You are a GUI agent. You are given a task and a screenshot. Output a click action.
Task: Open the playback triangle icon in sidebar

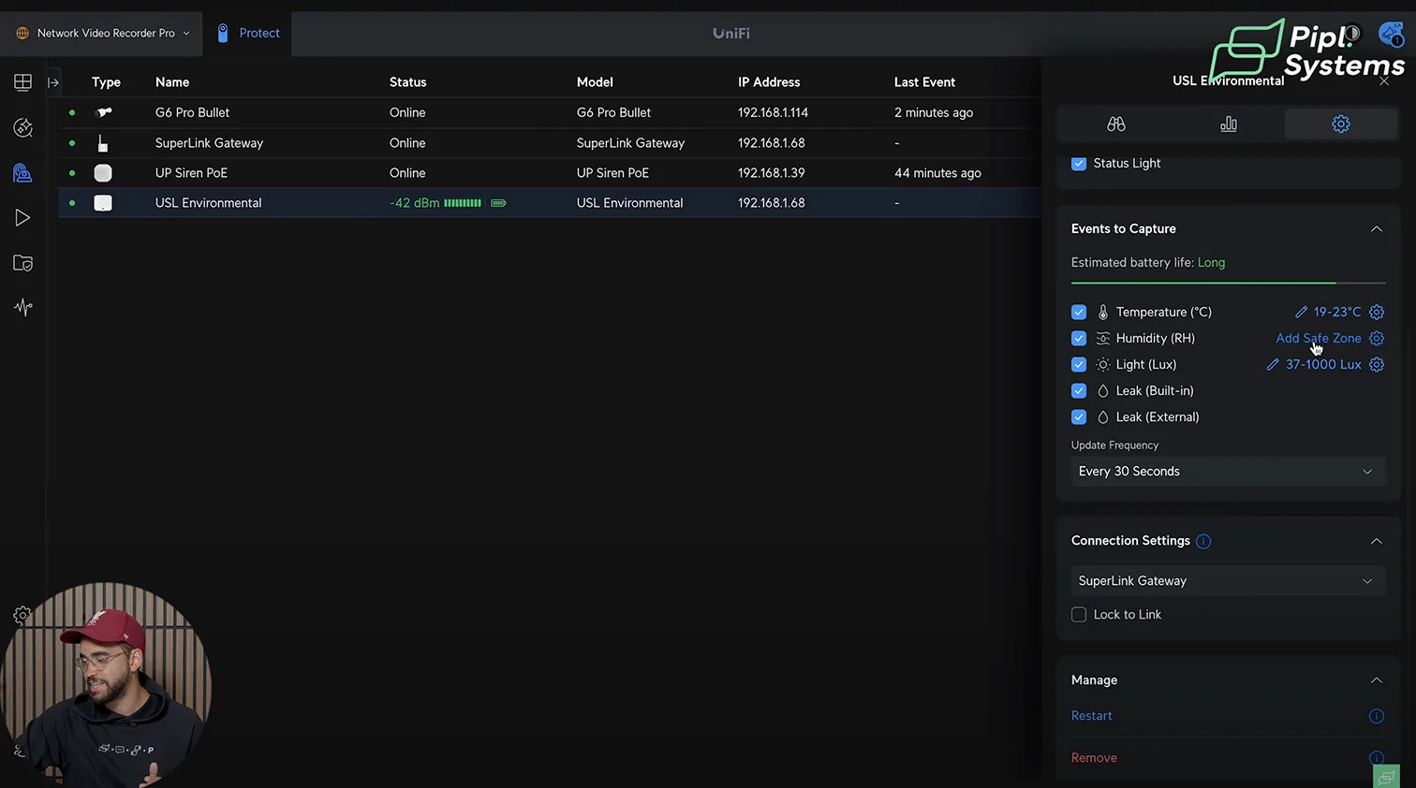point(22,218)
